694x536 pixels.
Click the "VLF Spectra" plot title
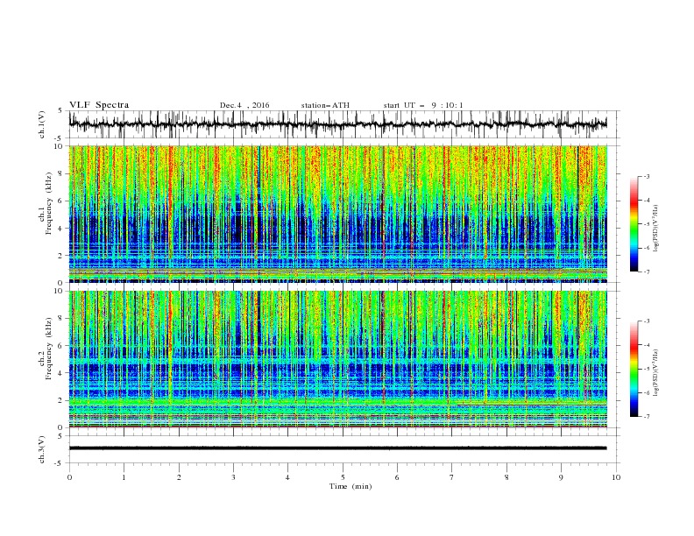pos(99,105)
